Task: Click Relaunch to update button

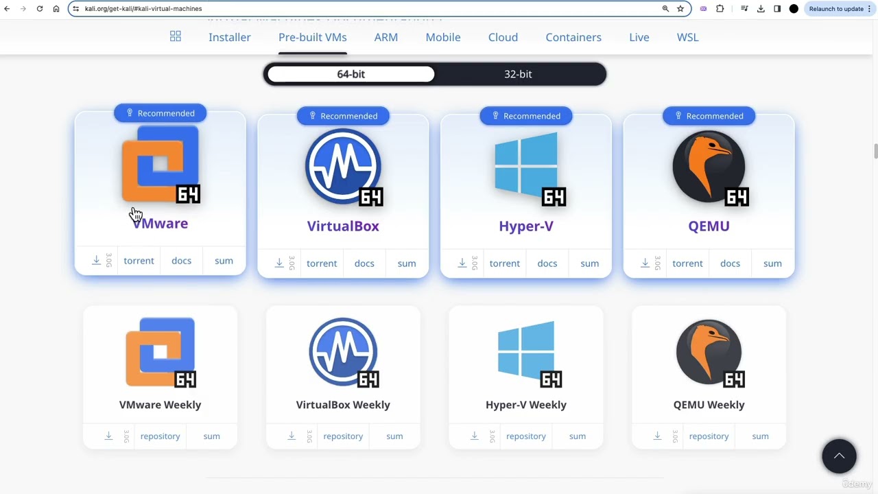Action: 840,9
